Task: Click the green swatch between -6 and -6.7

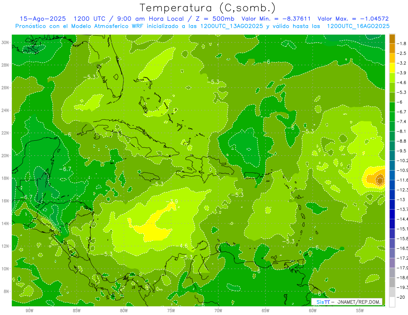Action: (392, 107)
